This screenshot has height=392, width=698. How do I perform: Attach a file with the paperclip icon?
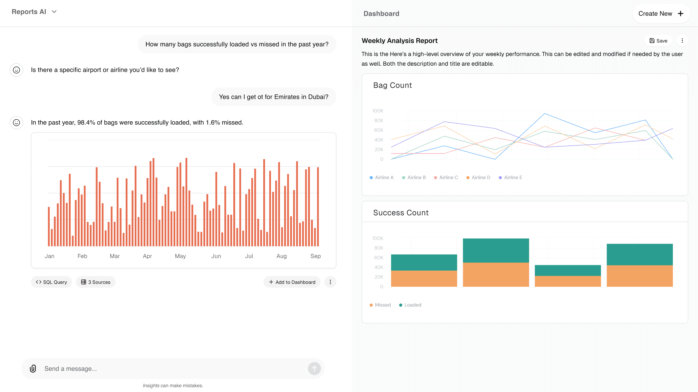tap(33, 369)
